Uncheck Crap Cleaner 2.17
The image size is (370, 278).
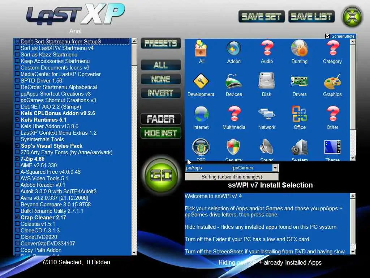[x=17, y=217]
